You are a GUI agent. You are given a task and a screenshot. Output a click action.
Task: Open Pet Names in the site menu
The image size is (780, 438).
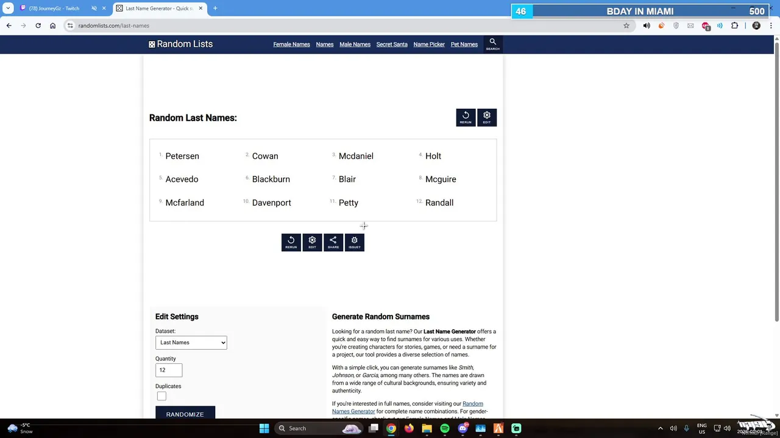464,44
